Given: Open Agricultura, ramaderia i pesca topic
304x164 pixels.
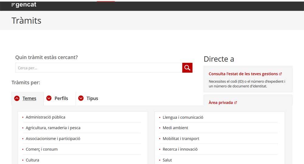Looking at the screenshot, I should pyautogui.click(x=53, y=128).
